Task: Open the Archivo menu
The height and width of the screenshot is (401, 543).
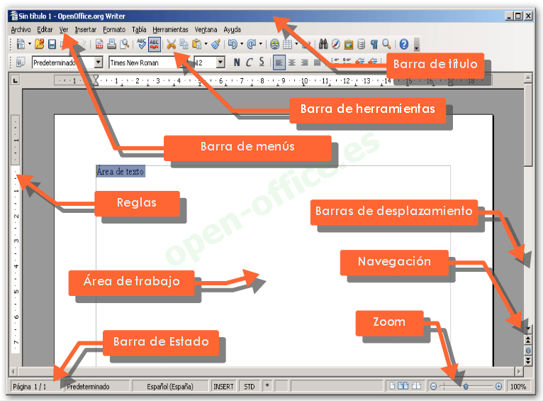Action: tap(21, 30)
